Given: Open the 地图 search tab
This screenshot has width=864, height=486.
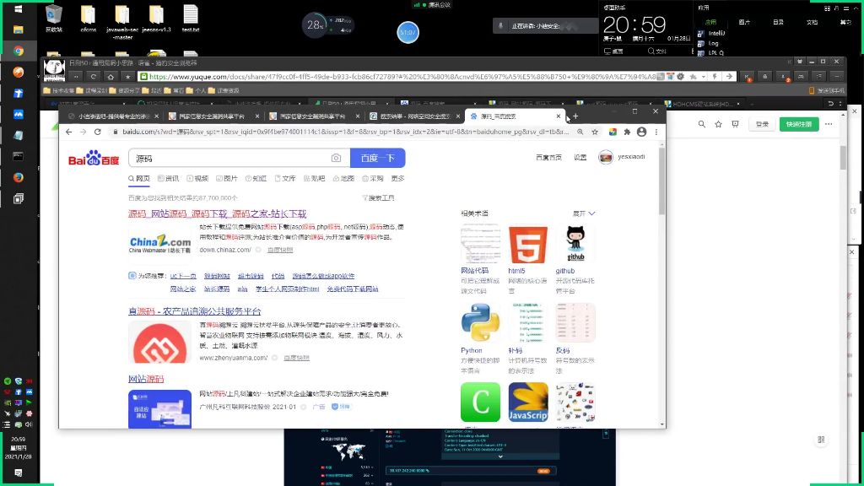Looking at the screenshot, I should [344, 179].
